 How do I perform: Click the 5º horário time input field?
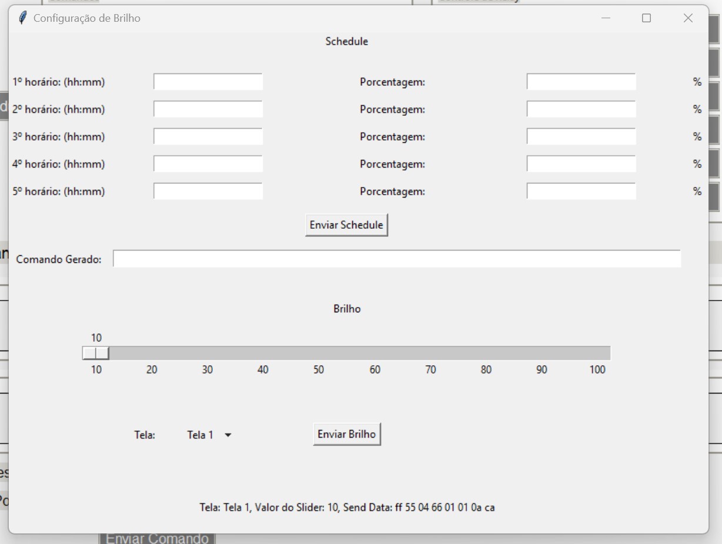tap(208, 191)
